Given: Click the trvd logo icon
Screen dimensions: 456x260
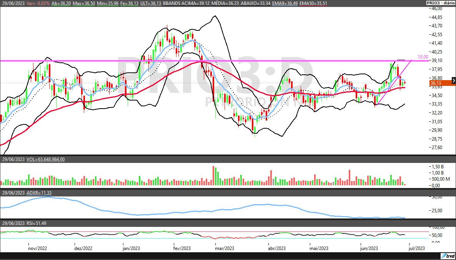Looking at the screenshot, I should coord(448,256).
